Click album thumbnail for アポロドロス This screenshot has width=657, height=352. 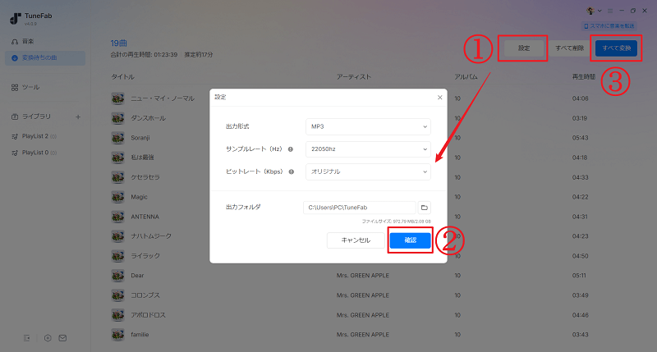coord(117,315)
